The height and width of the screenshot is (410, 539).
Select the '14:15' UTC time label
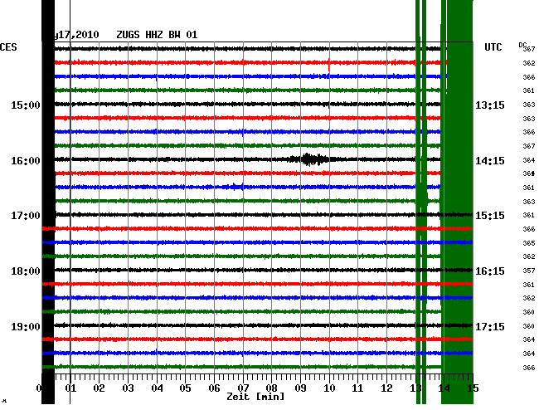(x=490, y=161)
